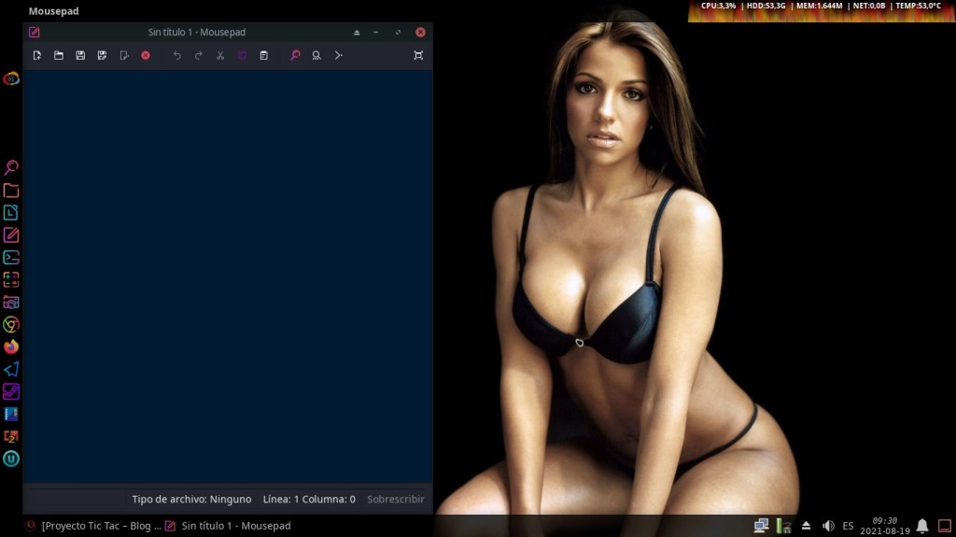This screenshot has height=537, width=956.
Task: Open the Tipo de archivo: Ninguno selector
Action: pos(191,500)
